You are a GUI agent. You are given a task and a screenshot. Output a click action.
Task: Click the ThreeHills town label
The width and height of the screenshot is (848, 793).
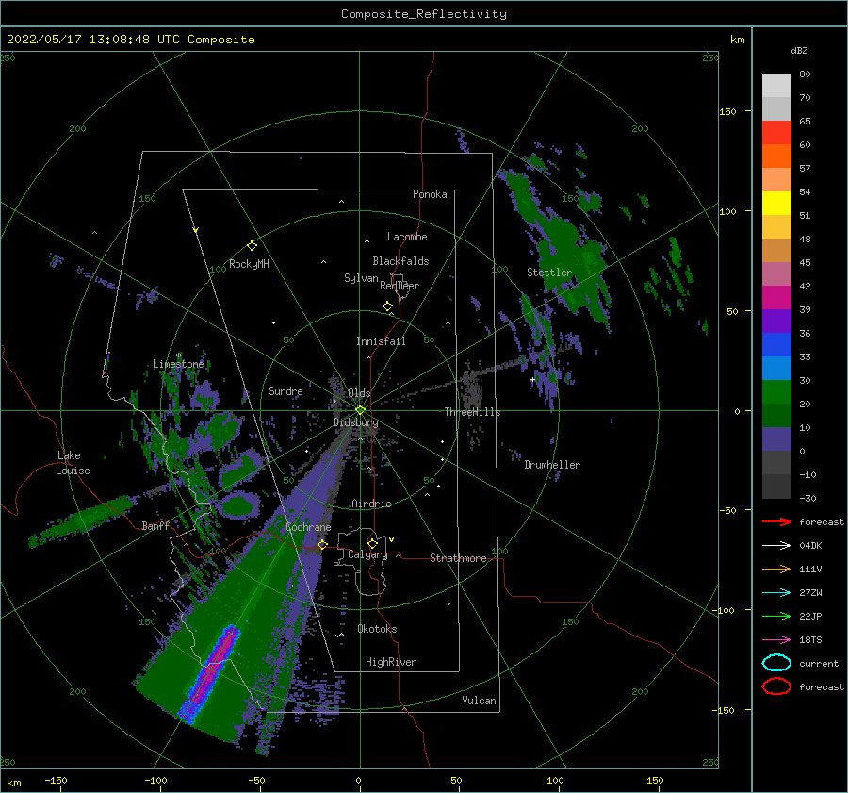click(473, 412)
